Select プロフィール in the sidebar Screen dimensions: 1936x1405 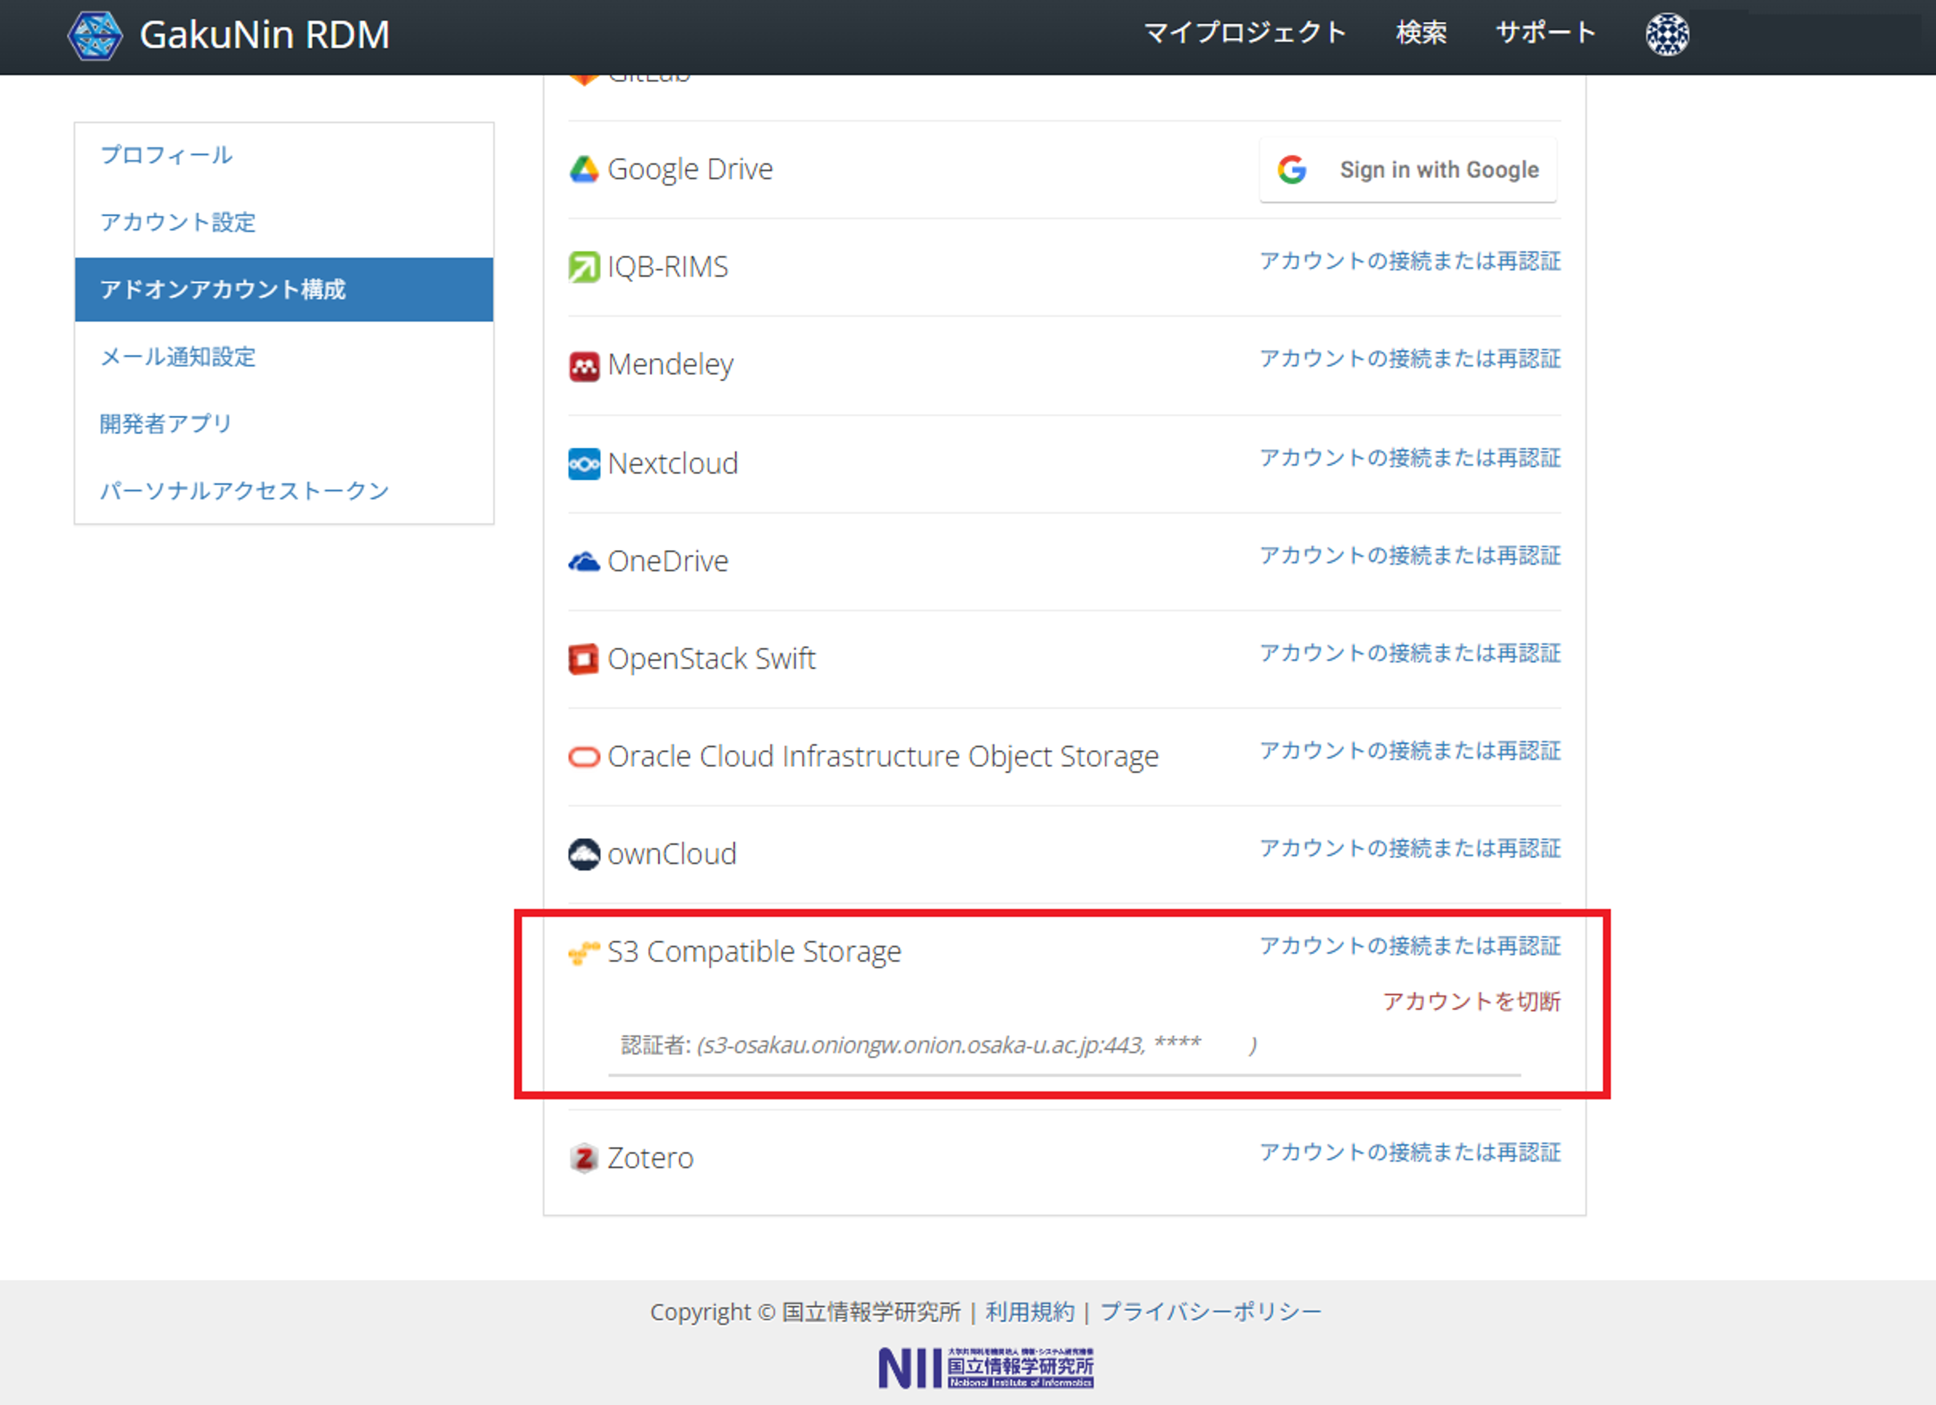166,155
